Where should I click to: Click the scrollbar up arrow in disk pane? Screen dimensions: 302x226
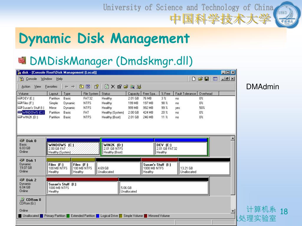tap(233, 138)
